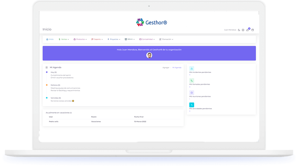Click the pending meetings clock icon
The height and width of the screenshot is (167, 298).
point(192,93)
